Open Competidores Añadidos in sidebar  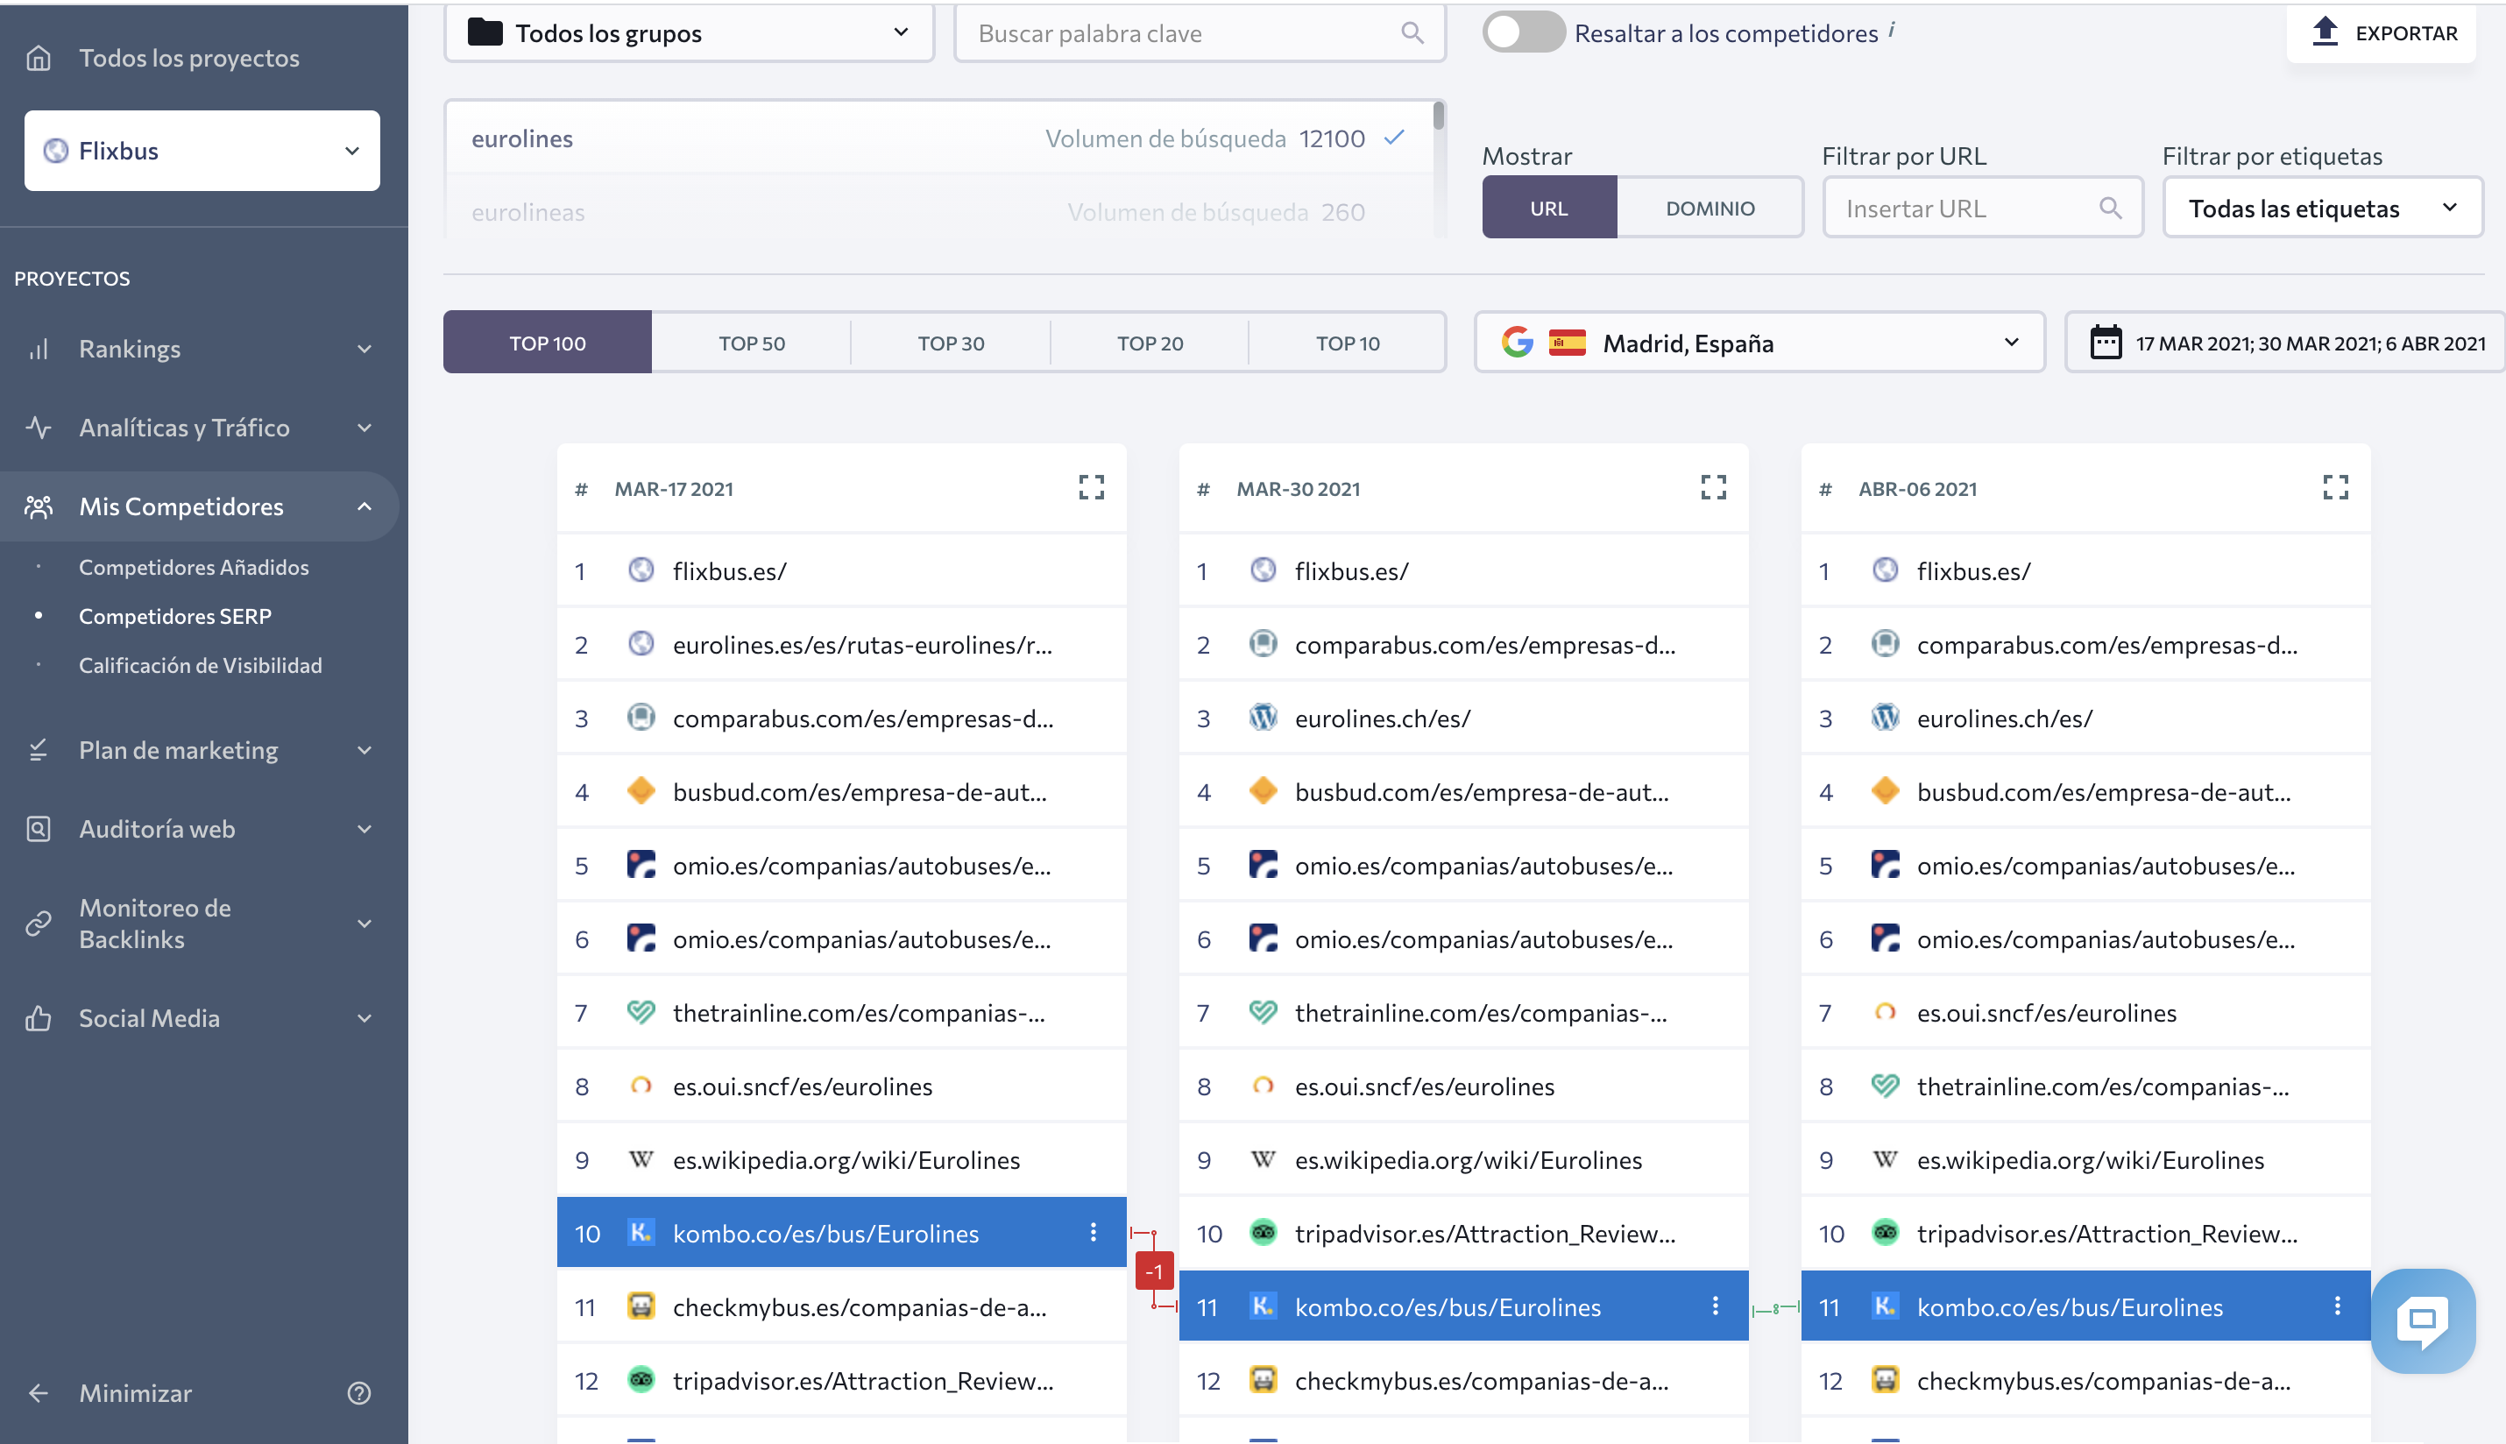point(194,567)
